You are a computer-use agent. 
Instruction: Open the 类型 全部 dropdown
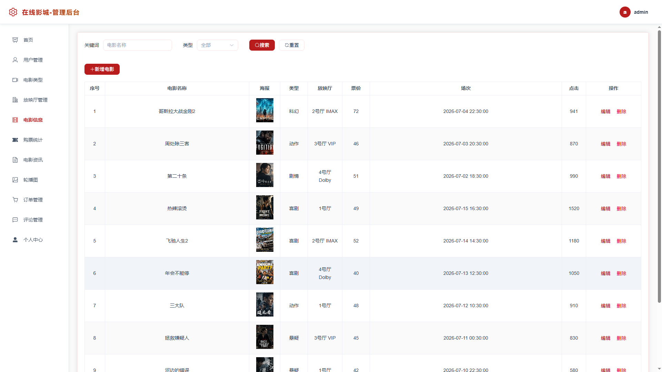[218, 45]
